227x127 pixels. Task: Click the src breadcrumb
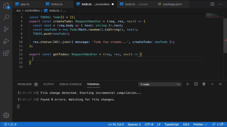pos(18,11)
